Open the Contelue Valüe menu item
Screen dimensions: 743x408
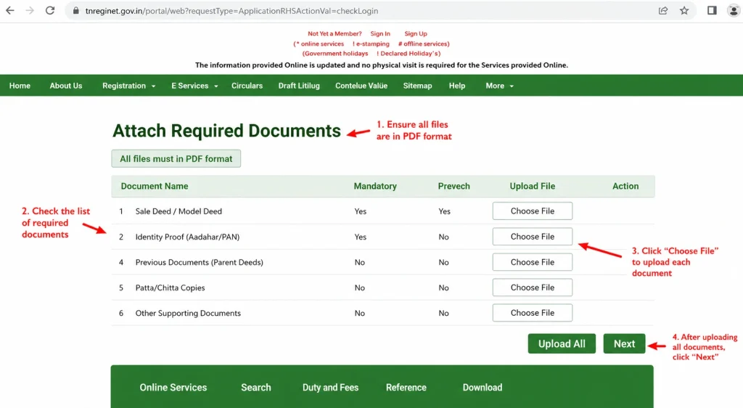tap(361, 86)
